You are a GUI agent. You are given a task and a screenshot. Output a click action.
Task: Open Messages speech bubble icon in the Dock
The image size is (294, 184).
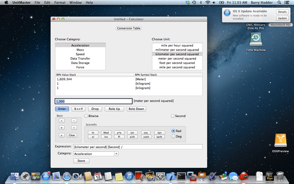(x=233, y=176)
